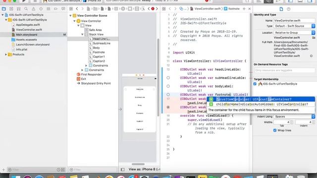
Task: Click subHeadlineLable outlet connection circle
Action: point(168,78)
